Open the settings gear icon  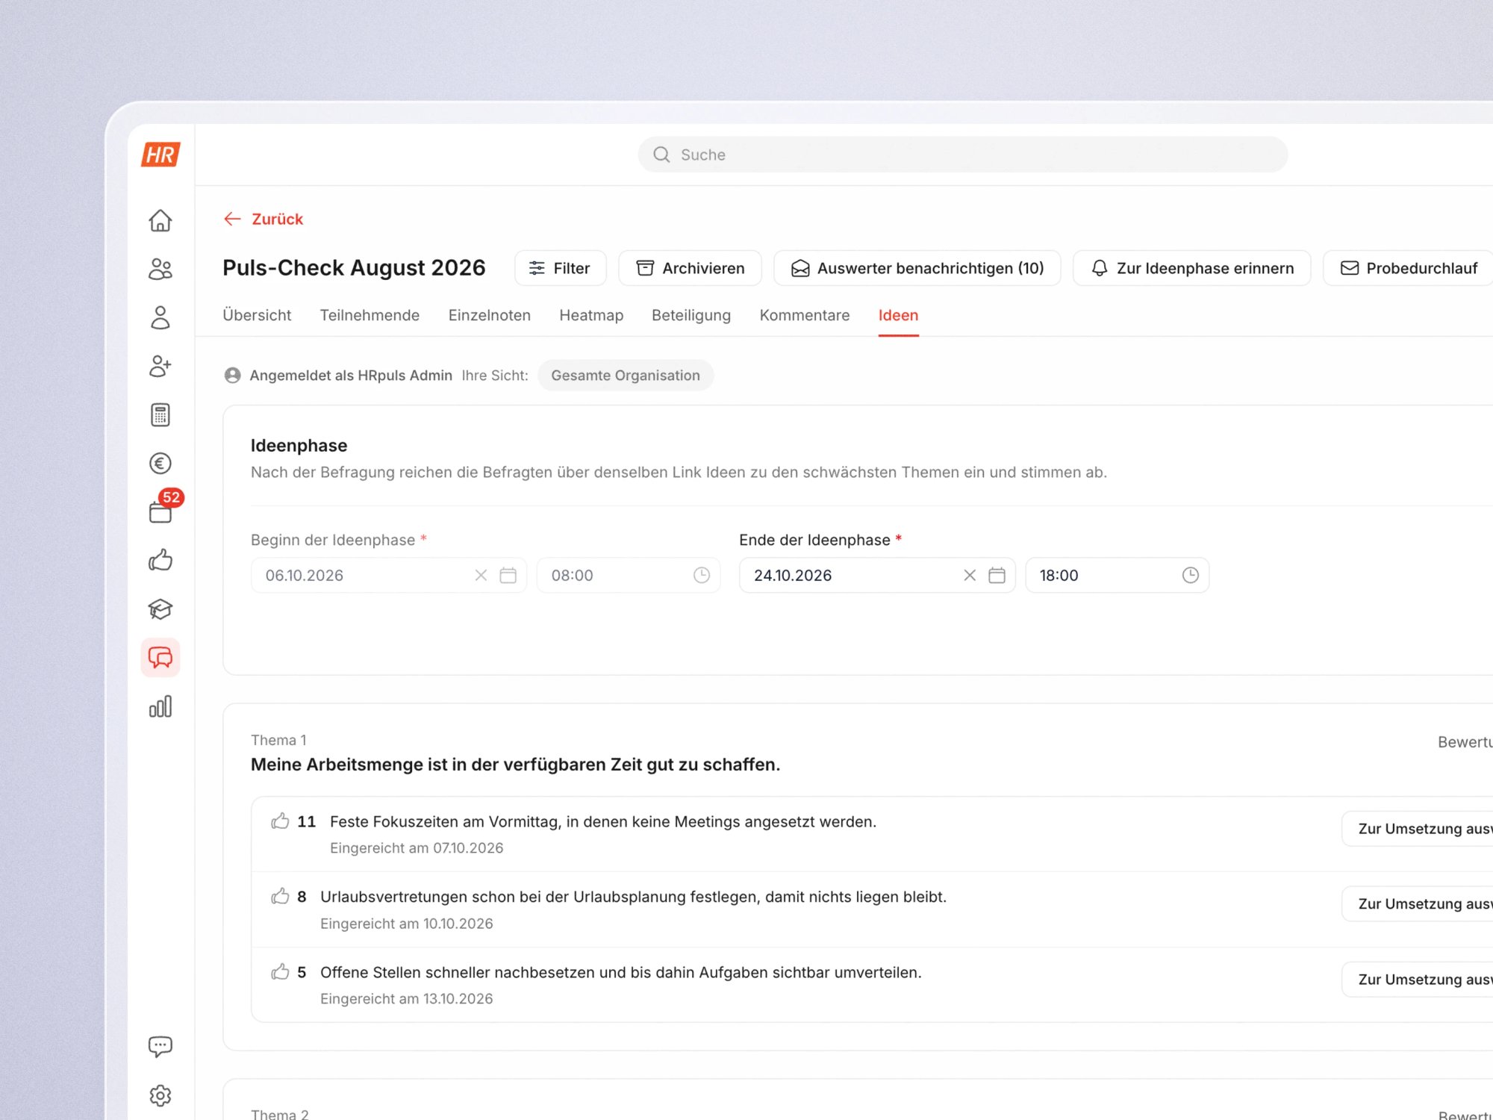coord(160,1095)
